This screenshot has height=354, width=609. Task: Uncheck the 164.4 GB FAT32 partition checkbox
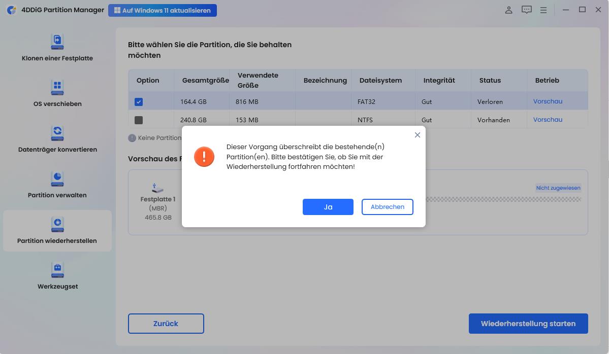coord(139,101)
